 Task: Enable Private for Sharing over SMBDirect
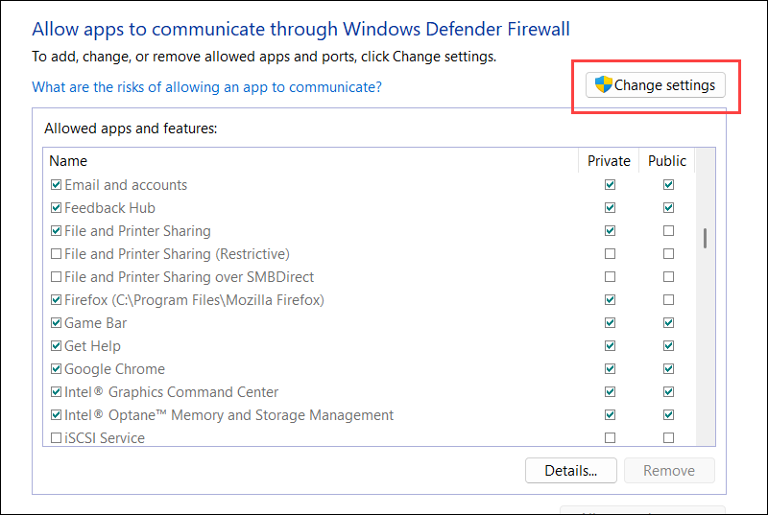click(610, 277)
